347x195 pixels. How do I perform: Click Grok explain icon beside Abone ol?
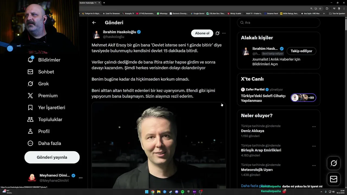[217, 33]
